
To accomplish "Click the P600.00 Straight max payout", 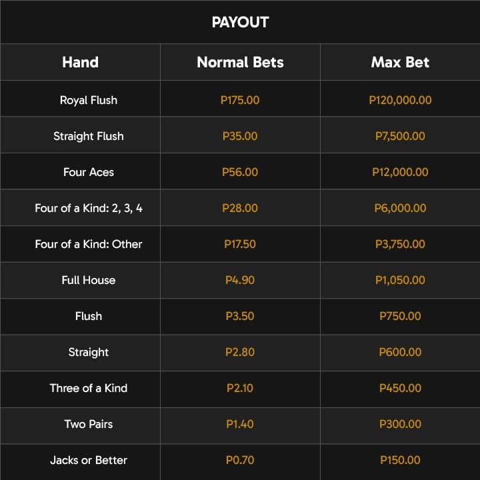I will click(x=400, y=352).
